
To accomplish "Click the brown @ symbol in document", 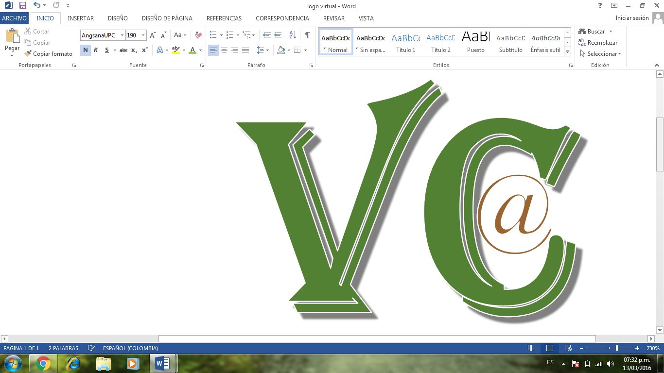I will [514, 214].
